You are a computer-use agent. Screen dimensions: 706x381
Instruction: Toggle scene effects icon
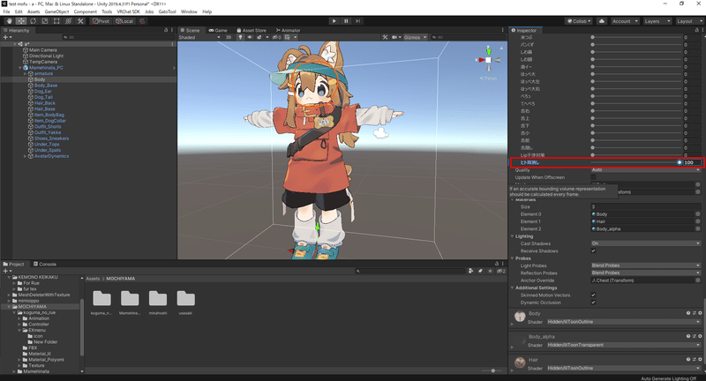(x=259, y=37)
